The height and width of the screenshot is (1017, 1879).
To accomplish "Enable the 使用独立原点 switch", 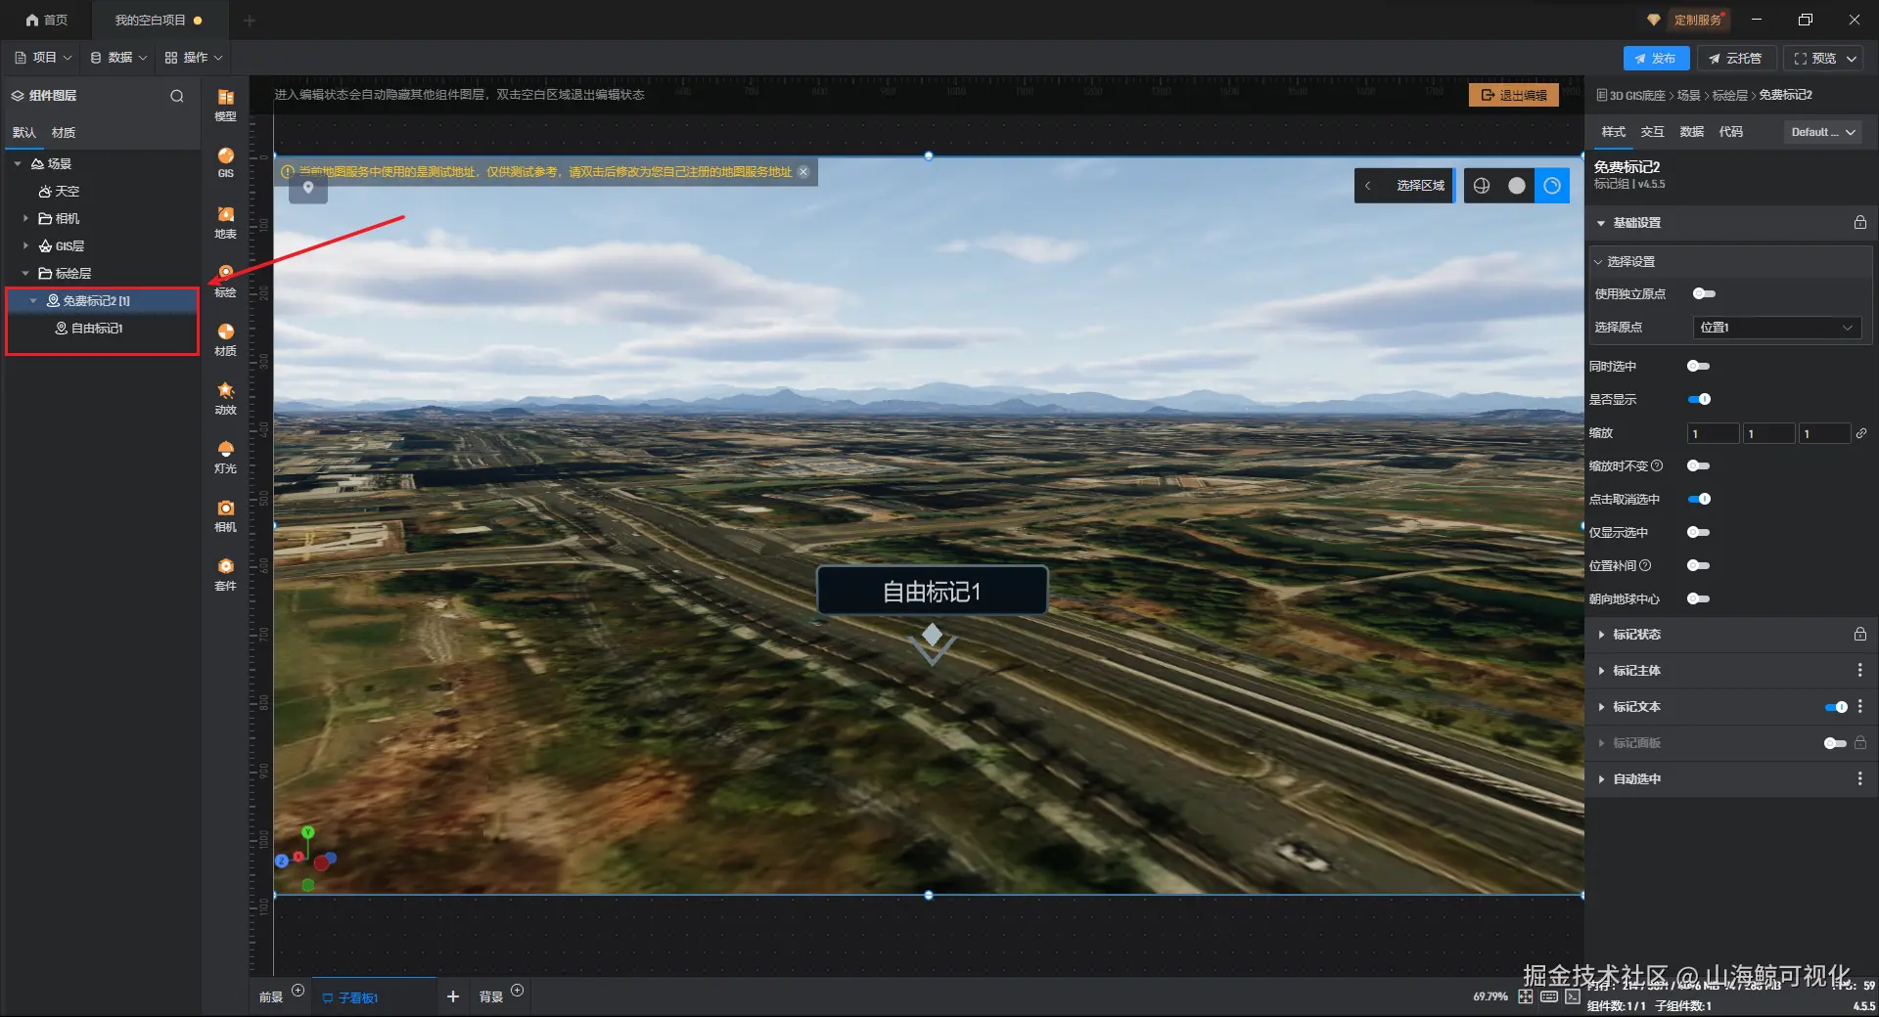I will (1704, 294).
